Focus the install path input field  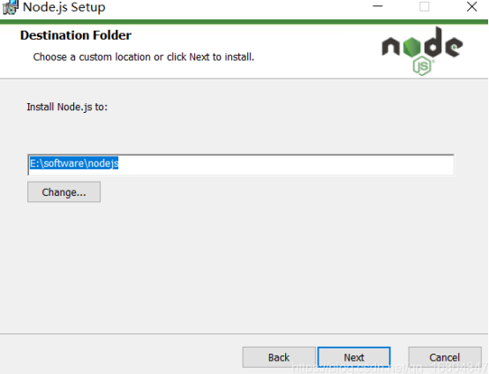tap(241, 165)
